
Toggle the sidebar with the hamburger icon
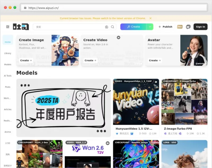(7, 26)
